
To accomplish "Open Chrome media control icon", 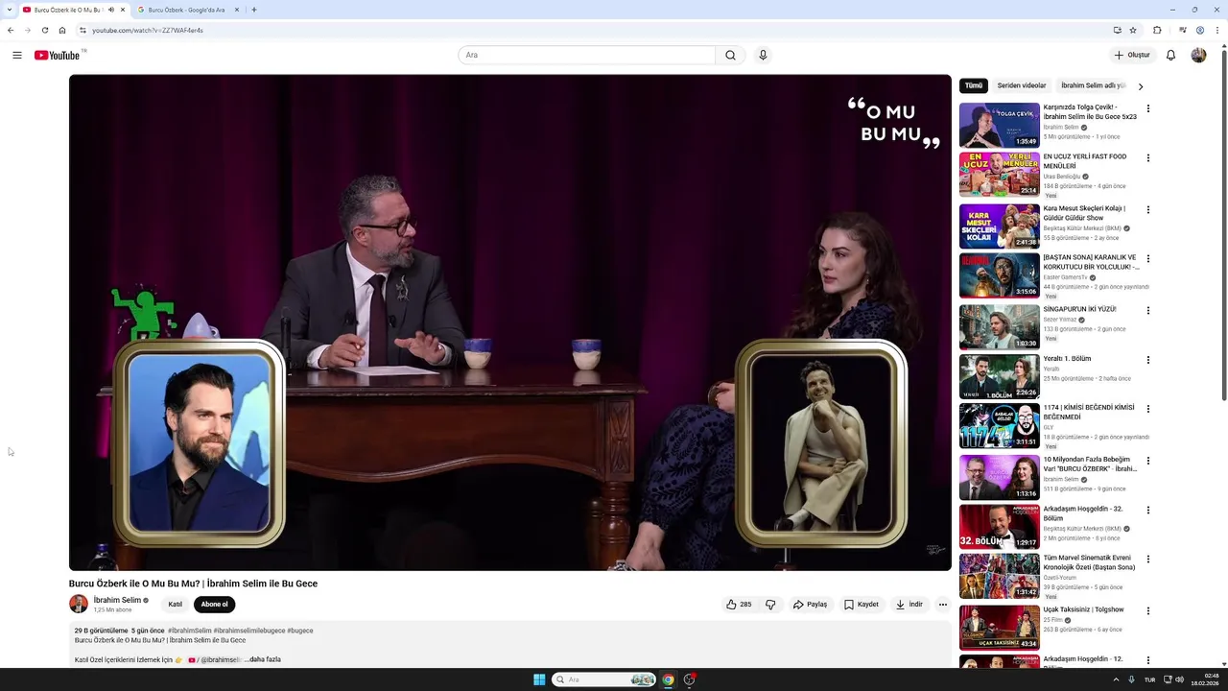I will tap(1183, 30).
